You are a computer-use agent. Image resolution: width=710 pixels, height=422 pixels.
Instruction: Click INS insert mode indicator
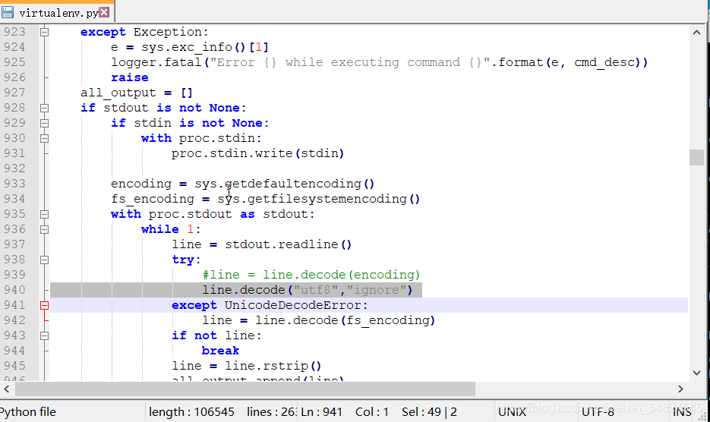(x=682, y=411)
